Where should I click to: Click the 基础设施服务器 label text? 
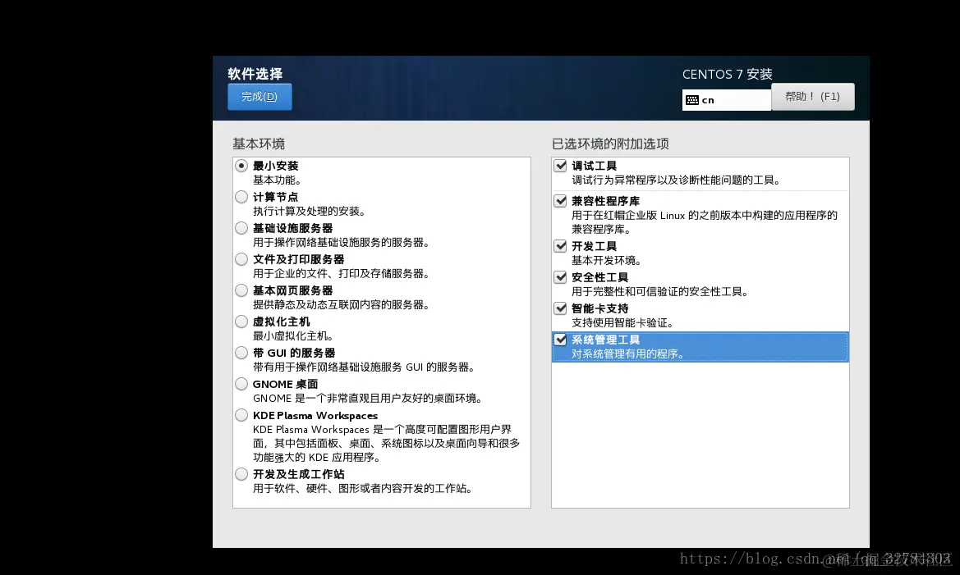tap(292, 228)
